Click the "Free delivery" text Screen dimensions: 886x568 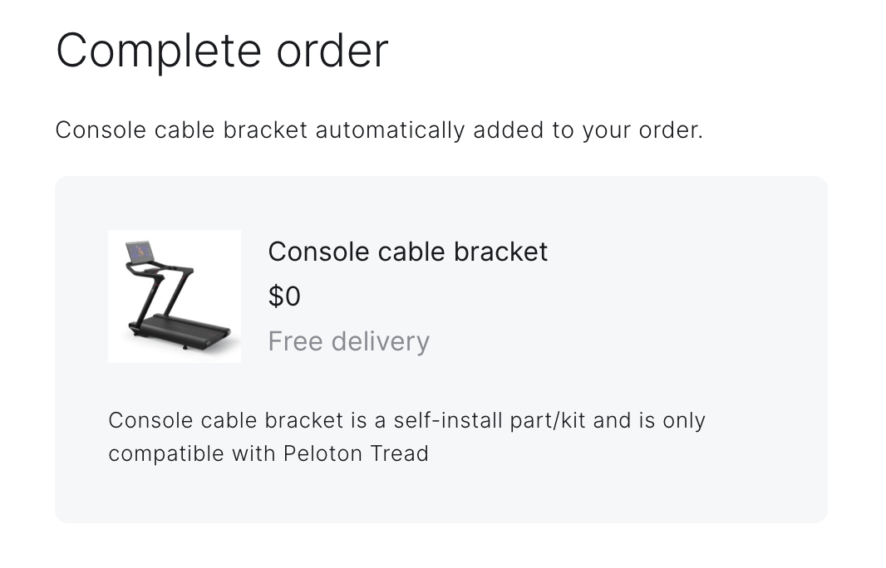point(348,341)
